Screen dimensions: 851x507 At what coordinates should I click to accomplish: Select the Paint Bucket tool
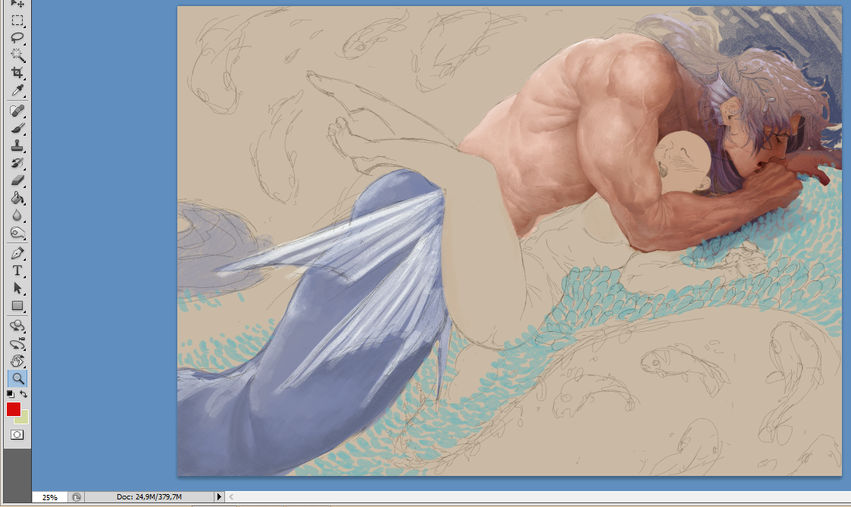click(x=17, y=199)
